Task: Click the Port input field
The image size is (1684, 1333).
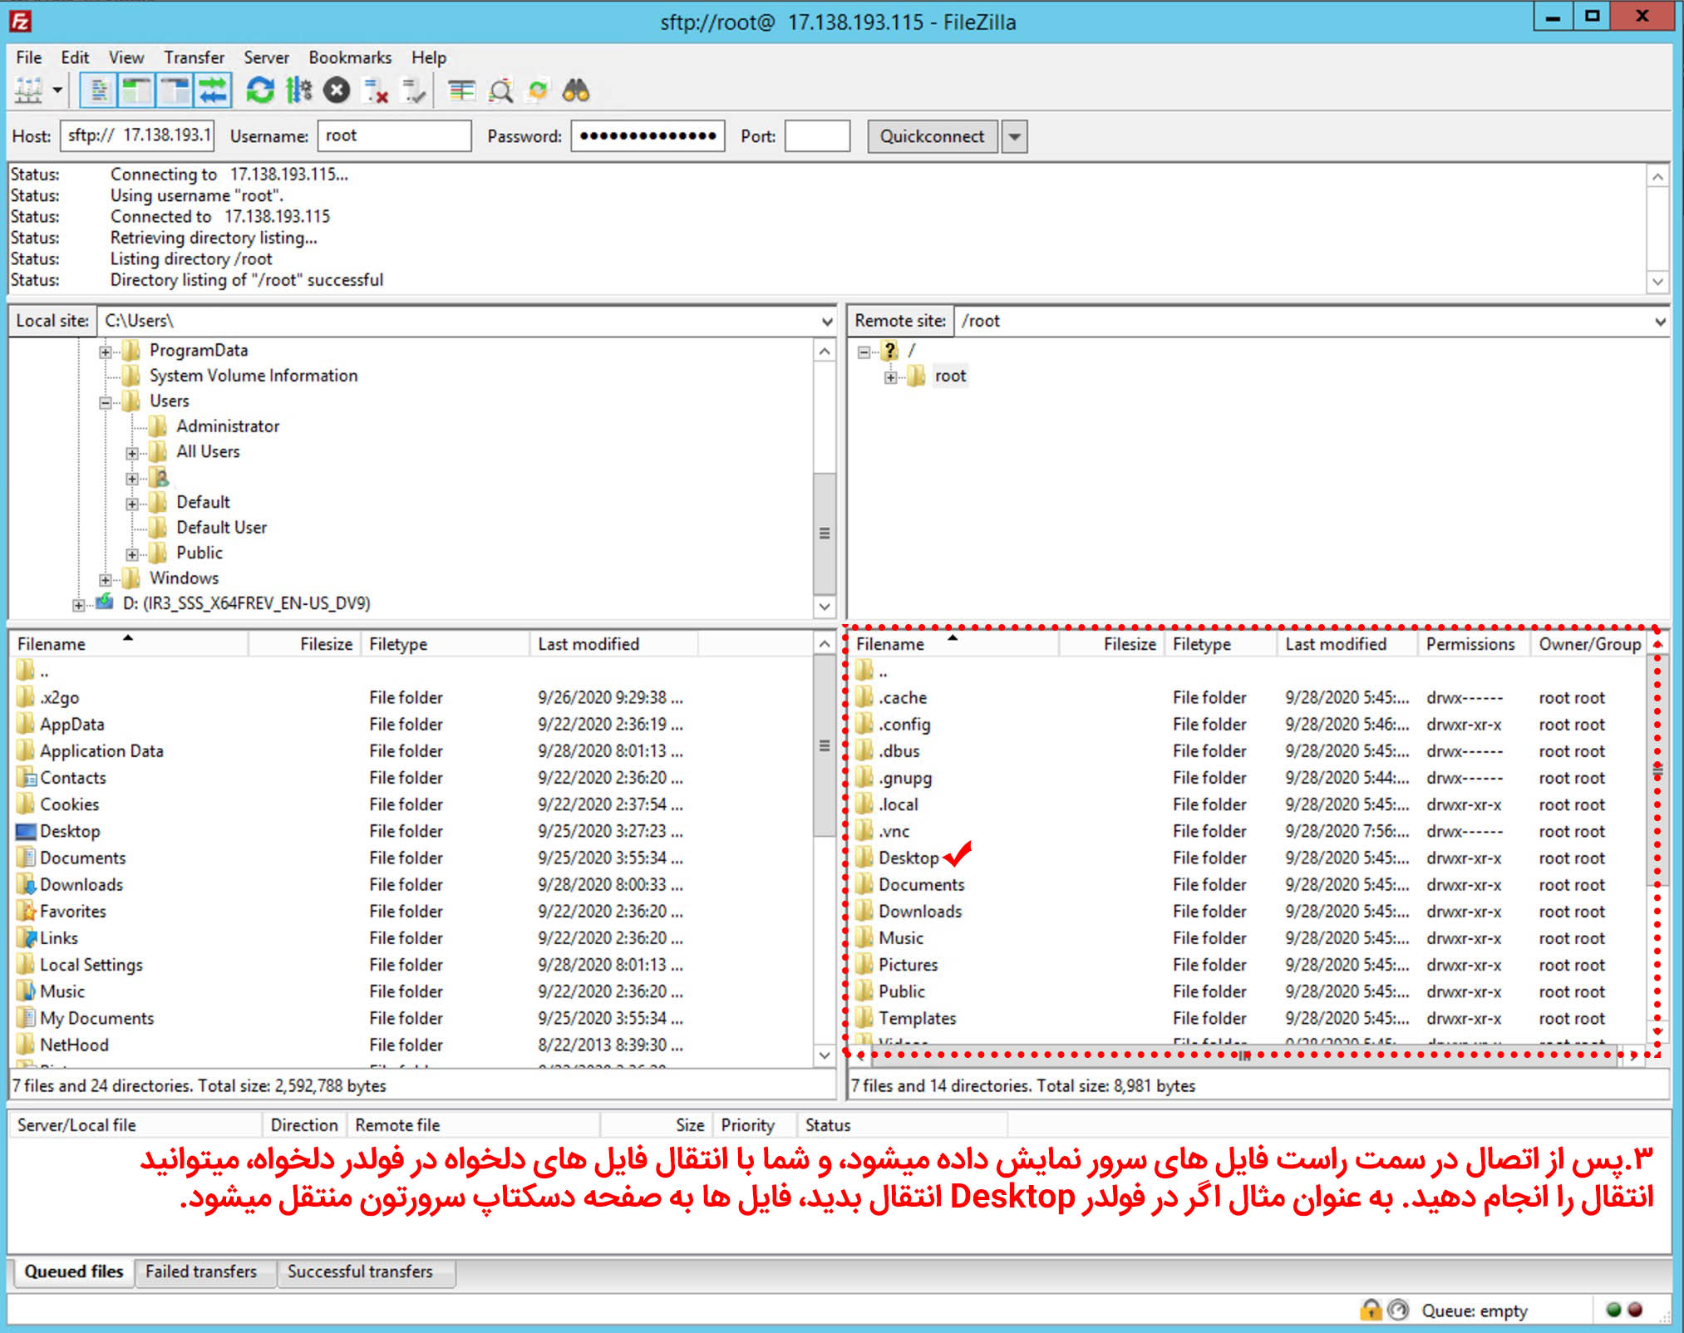Action: tap(816, 136)
